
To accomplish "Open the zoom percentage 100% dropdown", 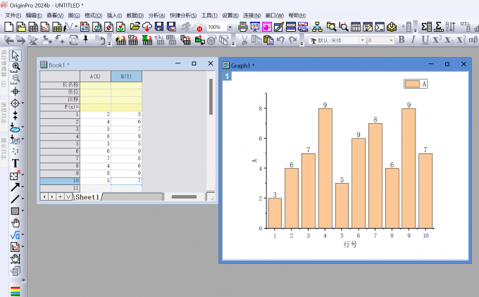I will coord(230,27).
